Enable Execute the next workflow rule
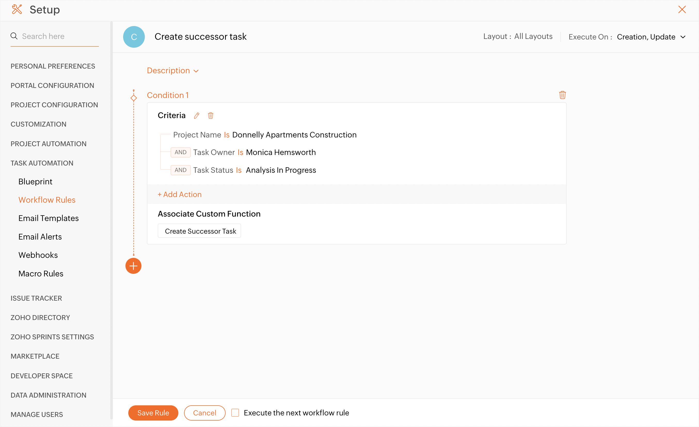The height and width of the screenshot is (427, 699). click(x=235, y=413)
